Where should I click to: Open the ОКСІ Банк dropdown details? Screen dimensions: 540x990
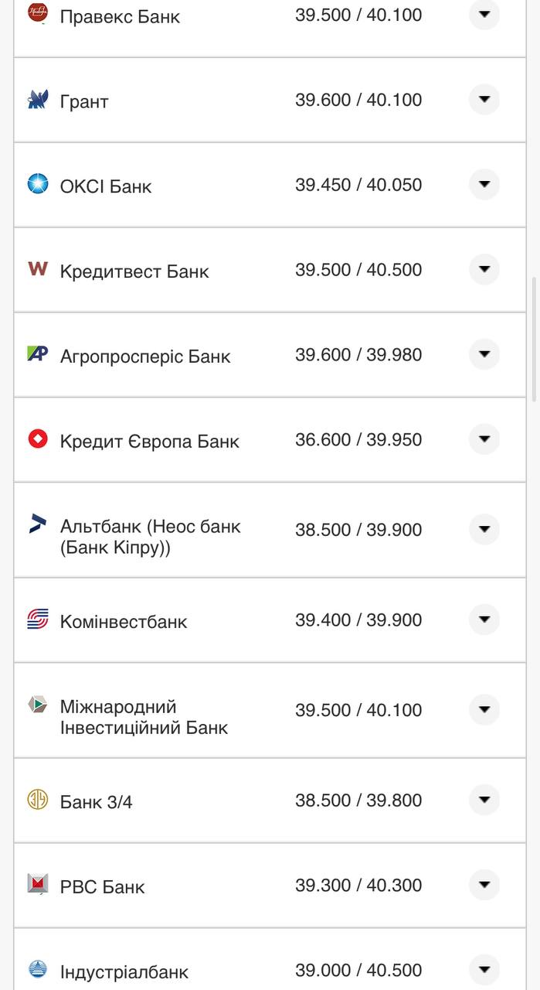tap(484, 184)
